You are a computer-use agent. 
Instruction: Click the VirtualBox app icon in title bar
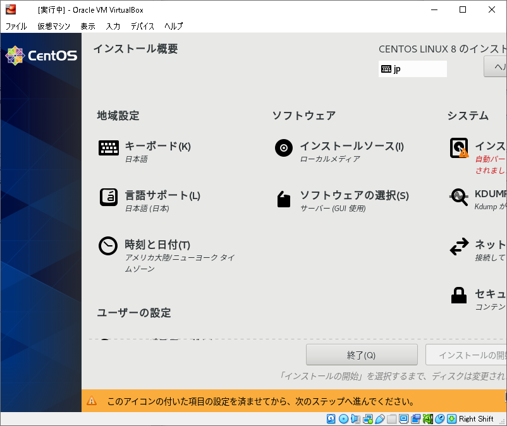point(11,9)
